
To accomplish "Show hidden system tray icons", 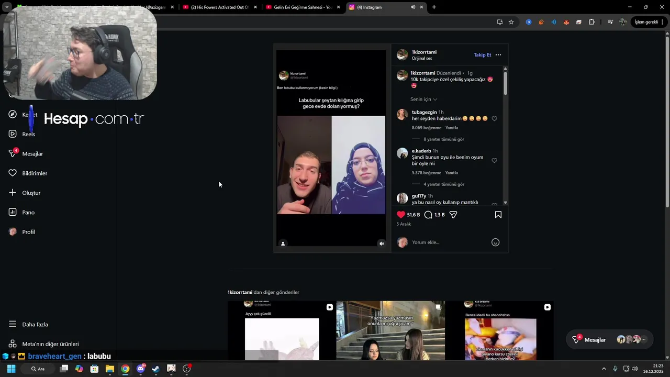I will click(x=604, y=369).
